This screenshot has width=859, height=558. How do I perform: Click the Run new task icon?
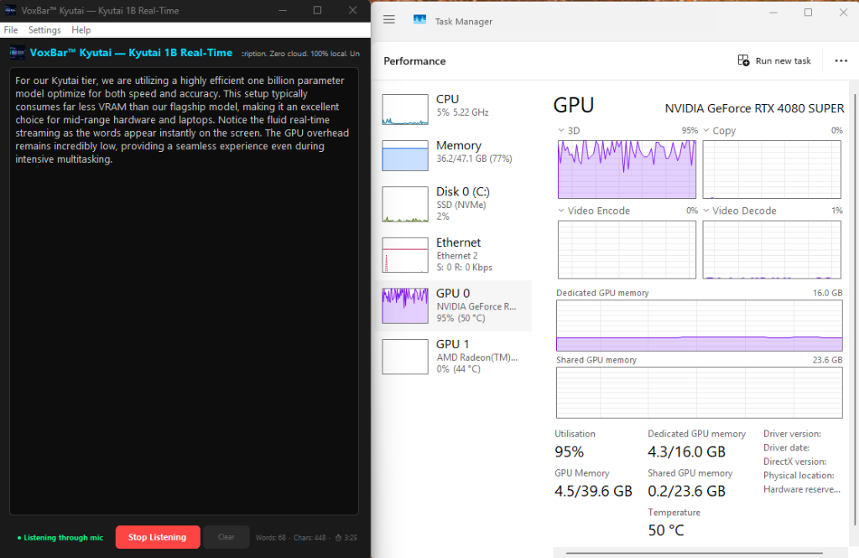click(743, 60)
